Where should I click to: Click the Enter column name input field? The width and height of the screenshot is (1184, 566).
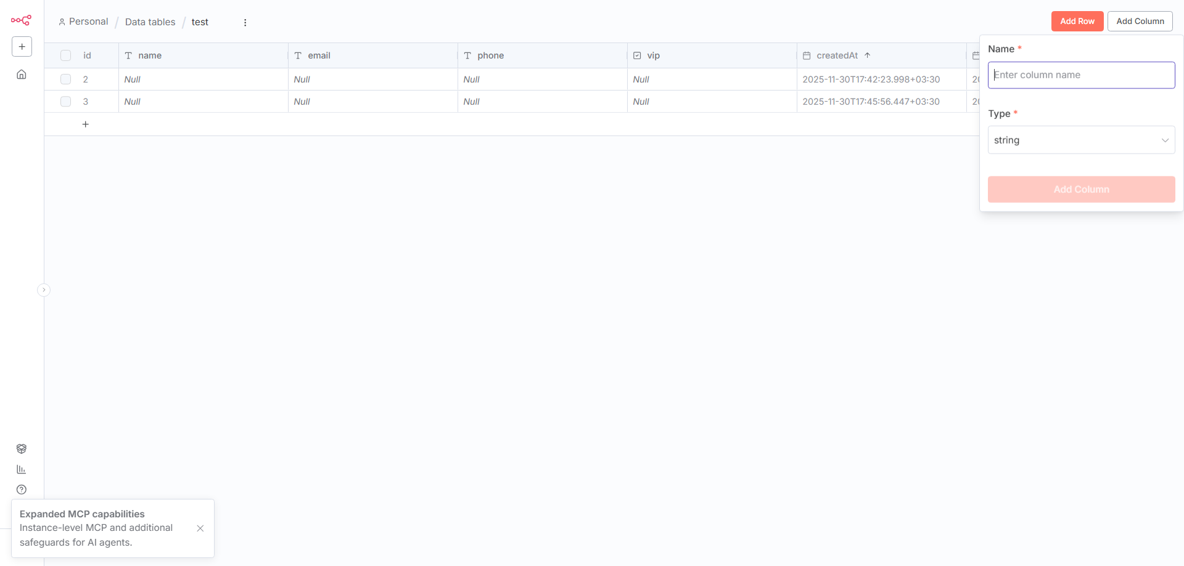[1080, 75]
